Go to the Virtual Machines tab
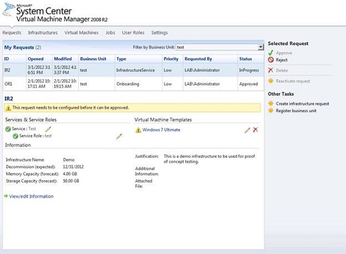 click(x=81, y=33)
